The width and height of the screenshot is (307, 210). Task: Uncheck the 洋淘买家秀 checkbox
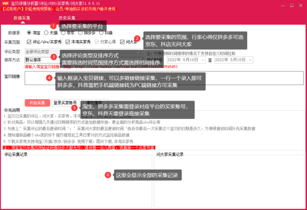68,42
